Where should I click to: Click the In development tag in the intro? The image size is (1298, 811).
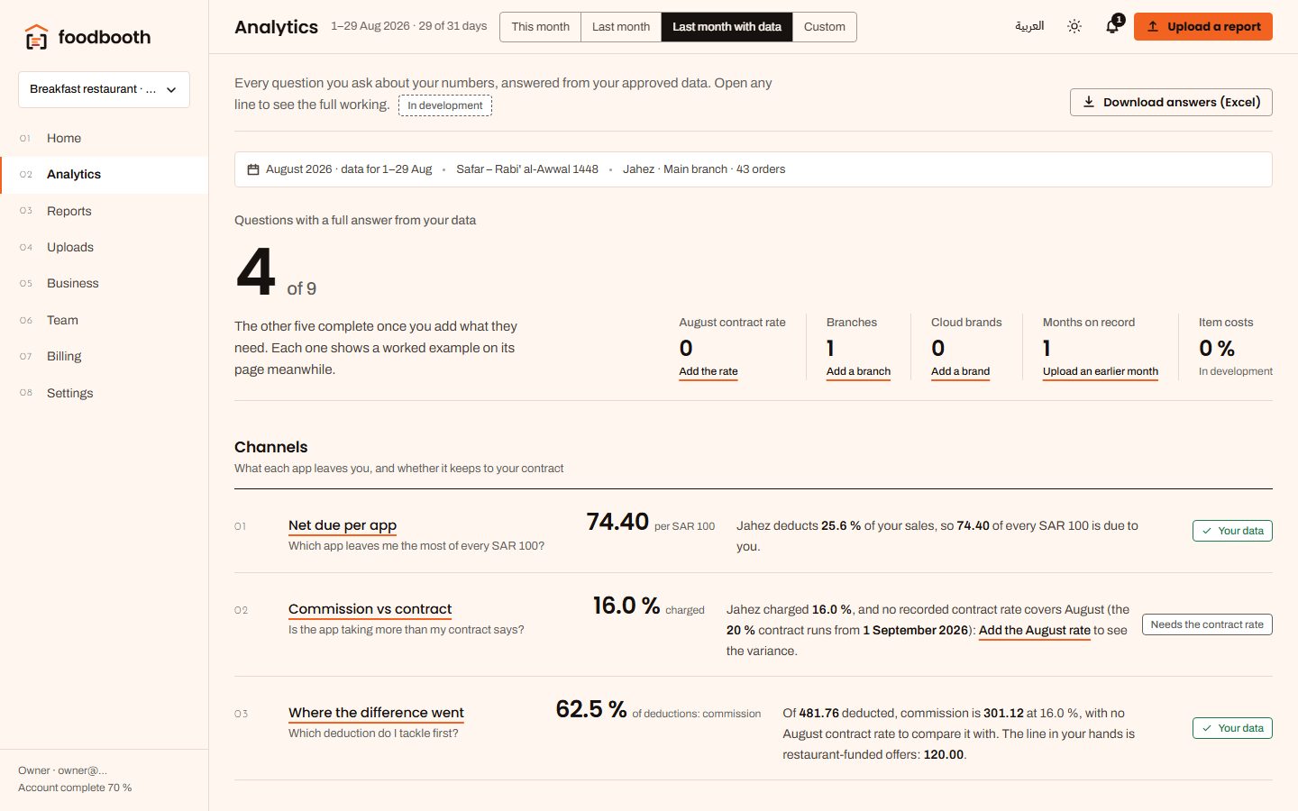pyautogui.click(x=445, y=105)
